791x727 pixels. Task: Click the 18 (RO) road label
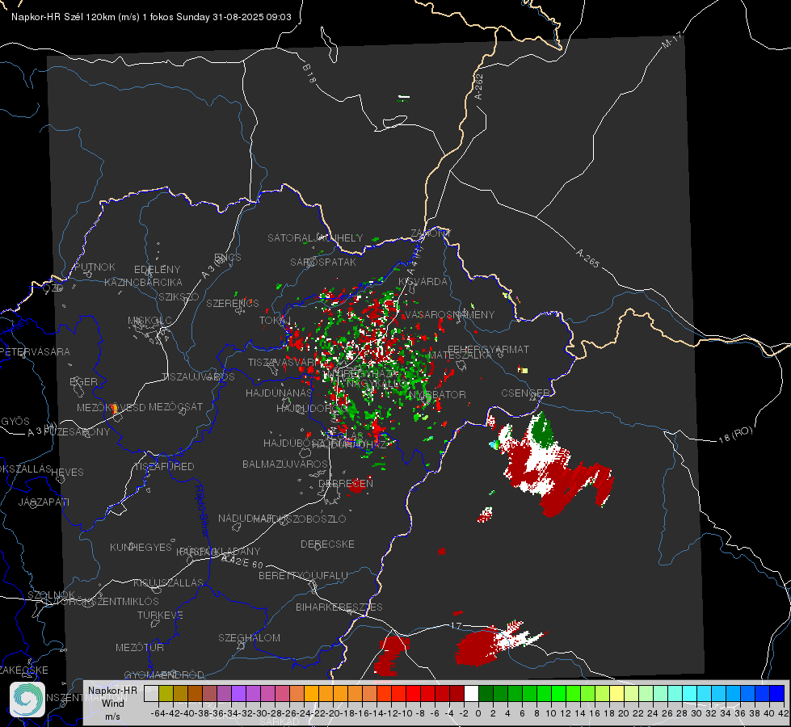pyautogui.click(x=735, y=435)
